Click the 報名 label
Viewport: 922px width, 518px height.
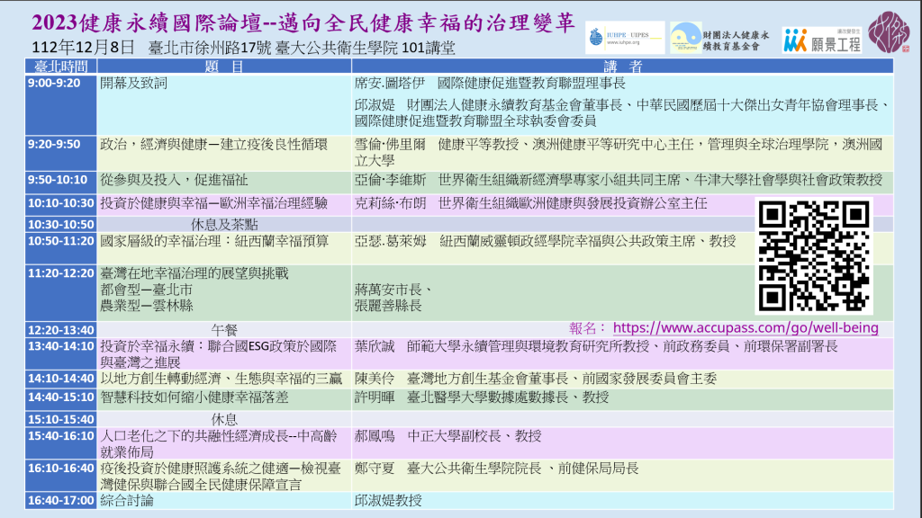586,328
